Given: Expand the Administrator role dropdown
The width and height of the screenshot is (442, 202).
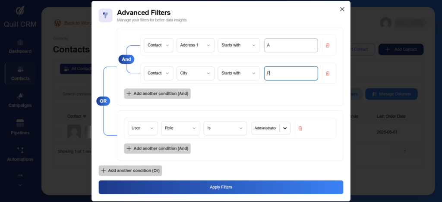Looking at the screenshot, I should [x=285, y=128].
